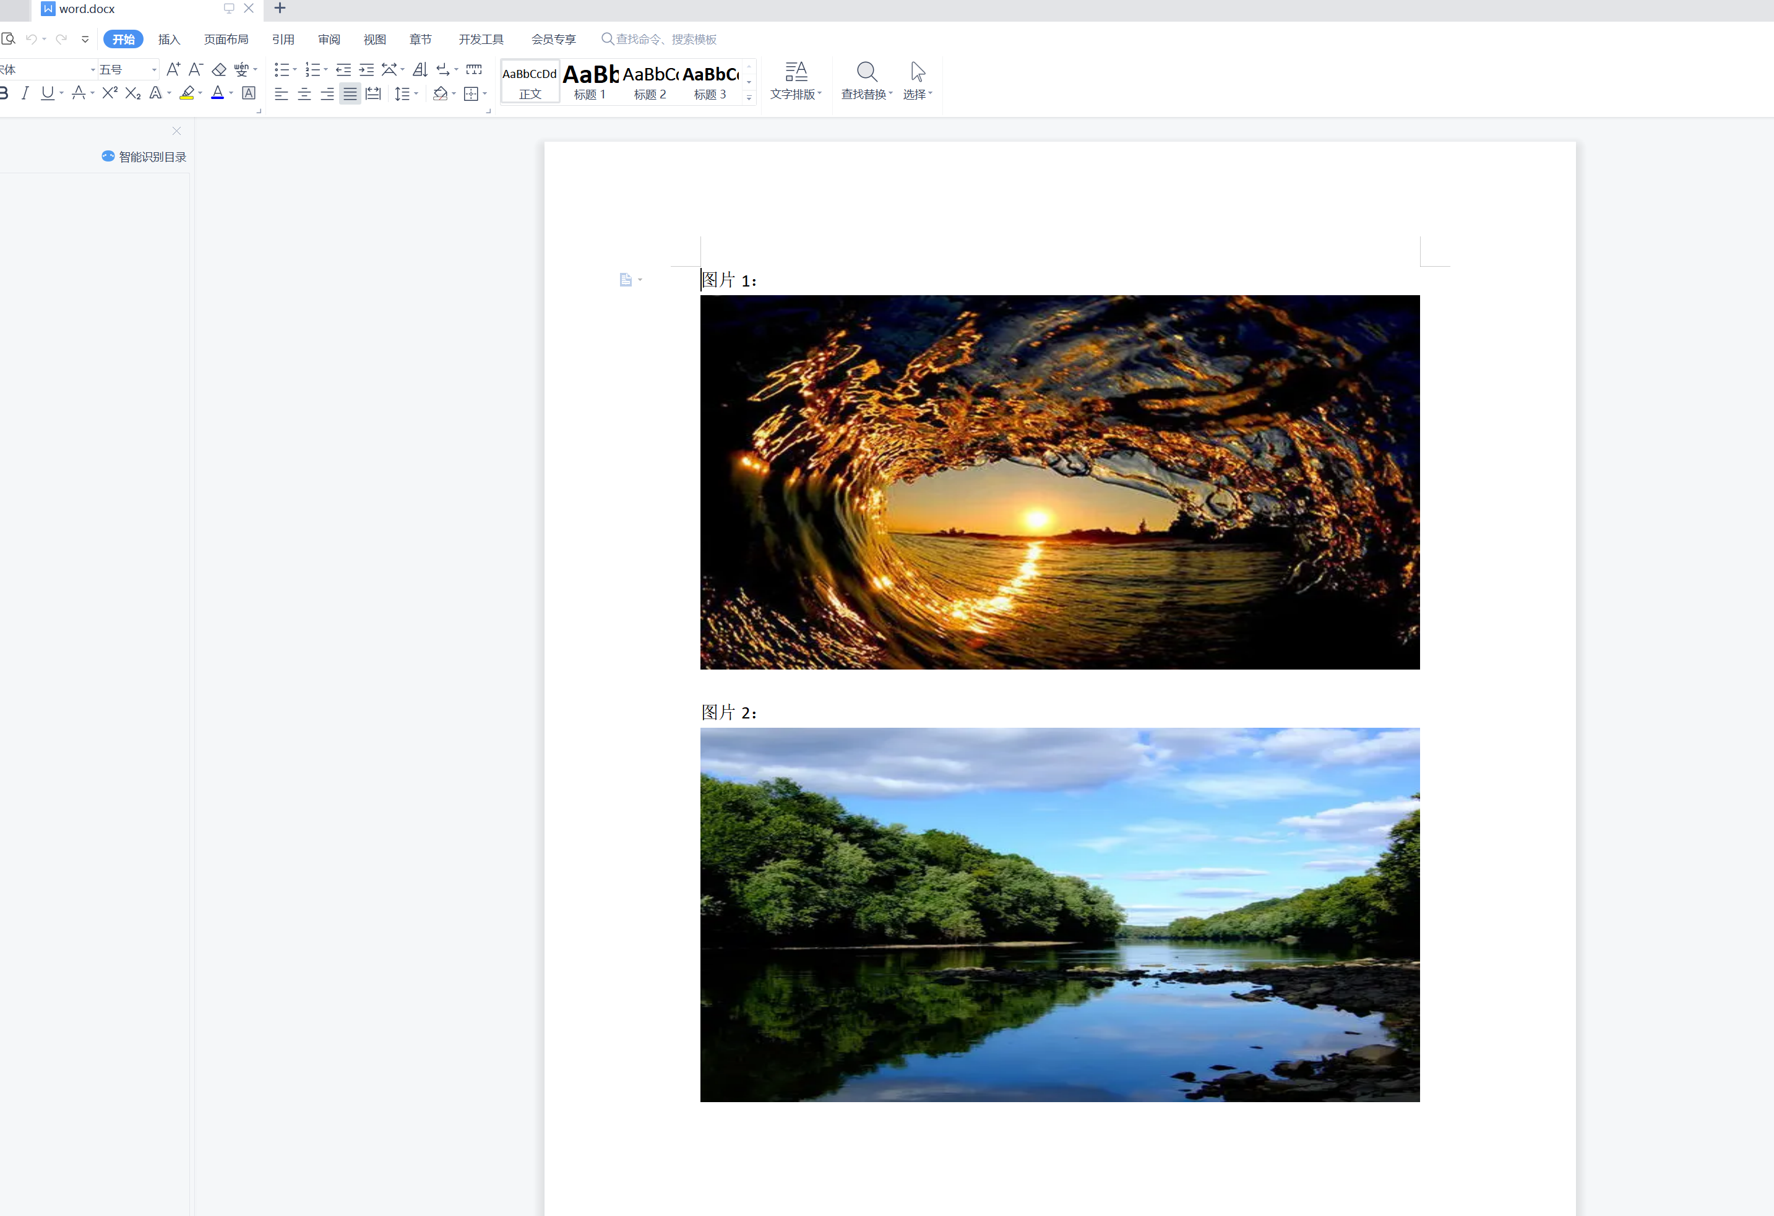Apply the 标题 1 heading style
This screenshot has width=1774, height=1216.
pos(590,81)
